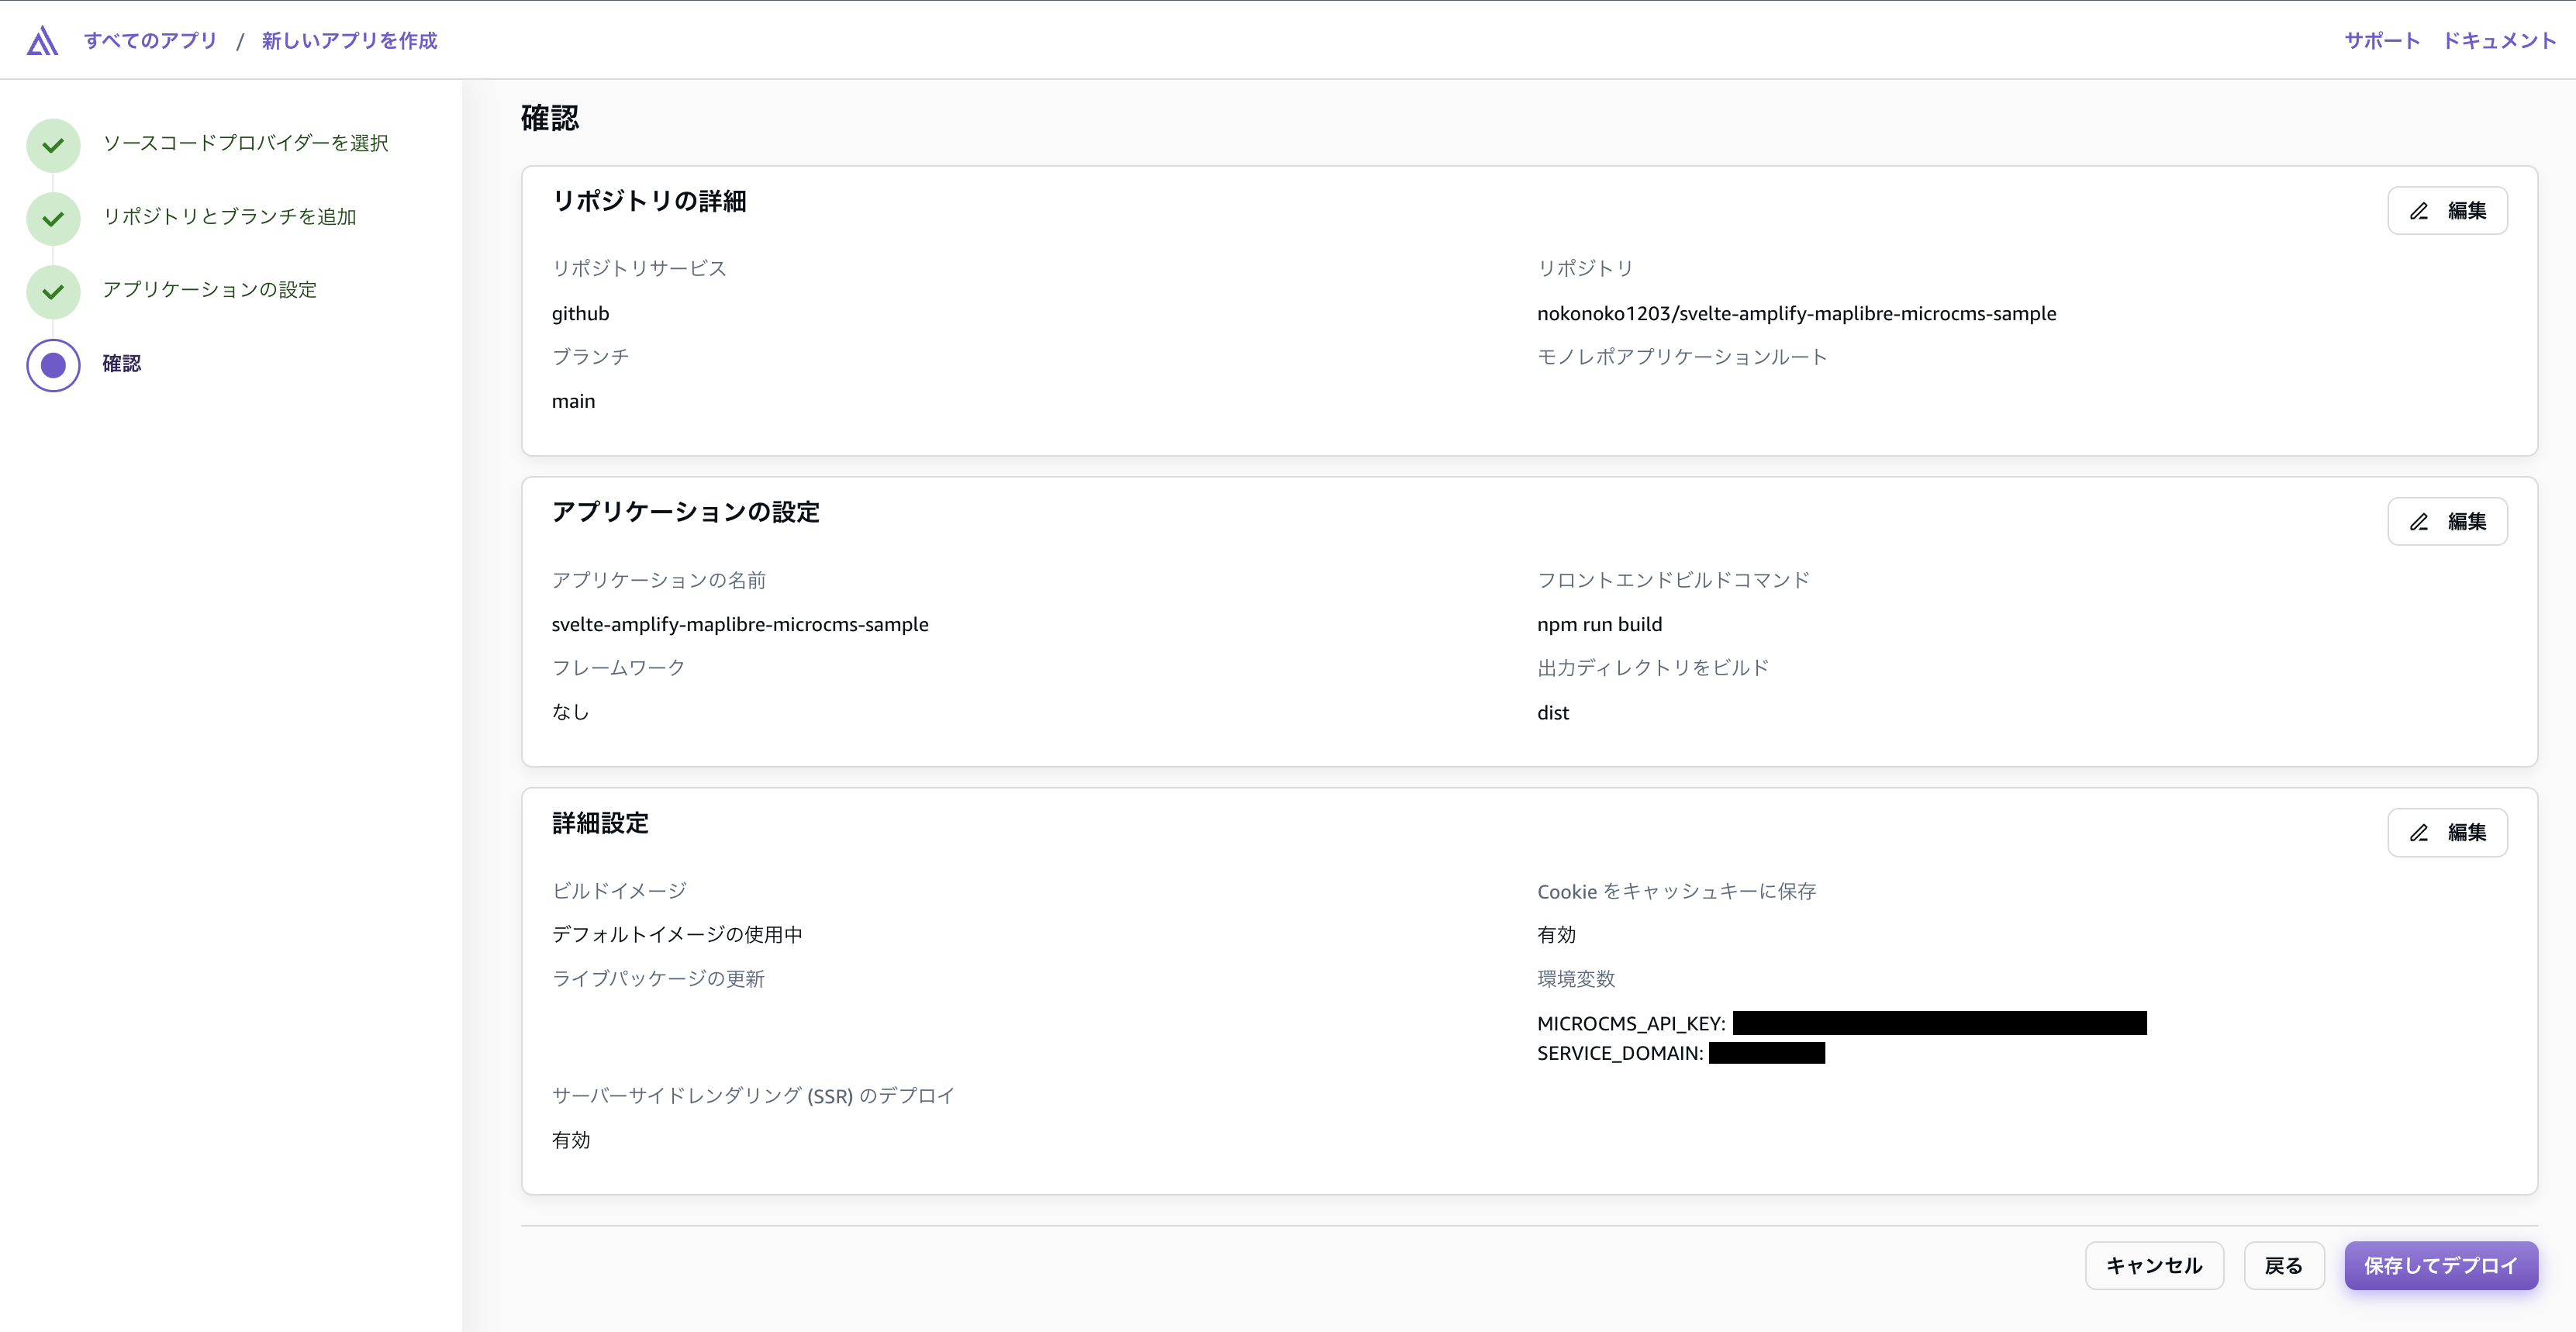Image resolution: width=2576 pixels, height=1332 pixels.
Task: Click the pencil icon in アプリケーションの設定 section
Action: point(2418,522)
